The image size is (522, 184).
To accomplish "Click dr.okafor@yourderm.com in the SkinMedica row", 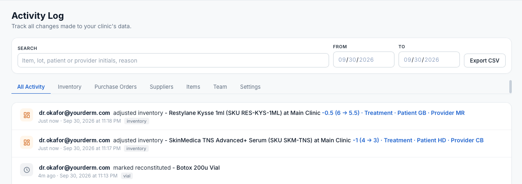I will (x=74, y=140).
